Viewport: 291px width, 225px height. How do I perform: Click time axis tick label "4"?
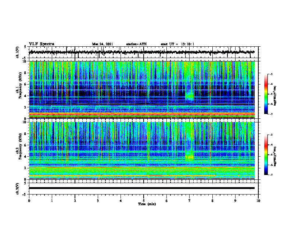[x=121, y=201]
